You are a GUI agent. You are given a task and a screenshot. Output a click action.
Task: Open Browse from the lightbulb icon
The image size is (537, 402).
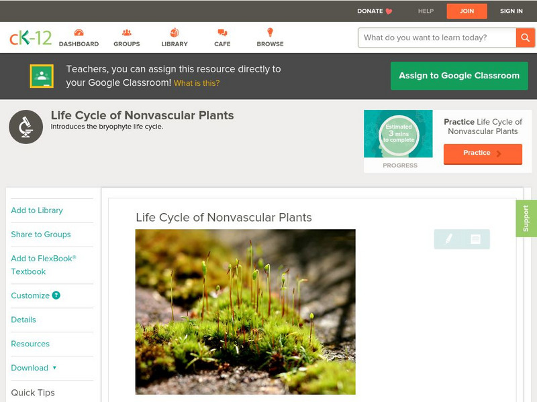(271, 32)
